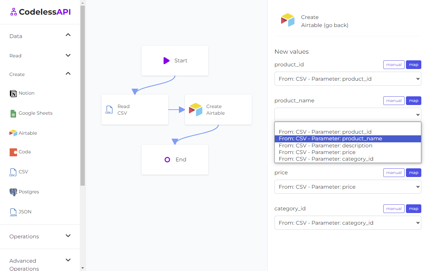Switch price to map mode
This screenshot has height=271, width=428.
[414, 173]
